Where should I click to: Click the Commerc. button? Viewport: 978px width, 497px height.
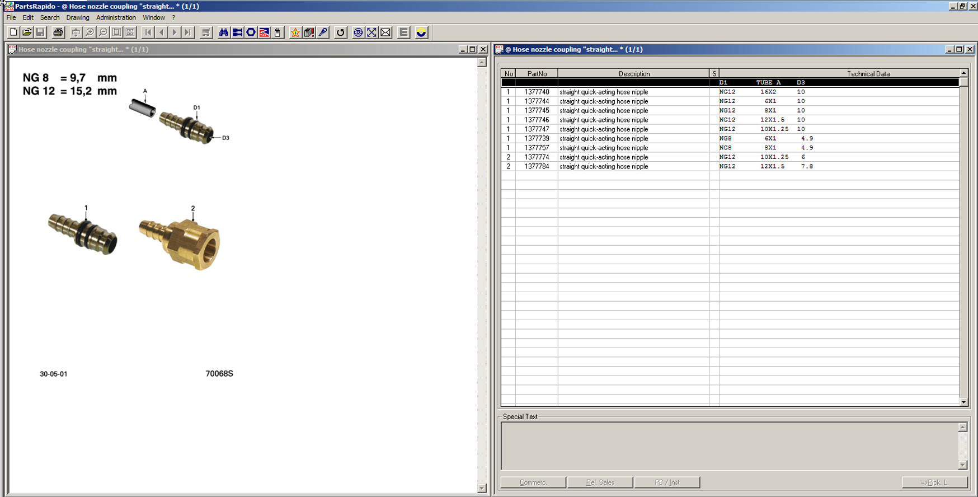pyautogui.click(x=533, y=482)
